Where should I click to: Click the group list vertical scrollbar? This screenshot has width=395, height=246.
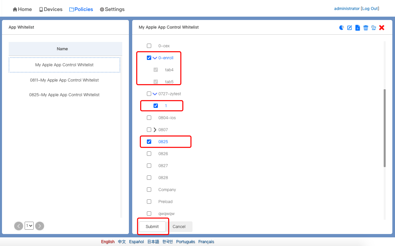point(385,128)
